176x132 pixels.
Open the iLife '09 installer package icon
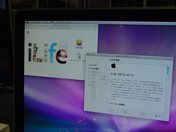pos(79,43)
